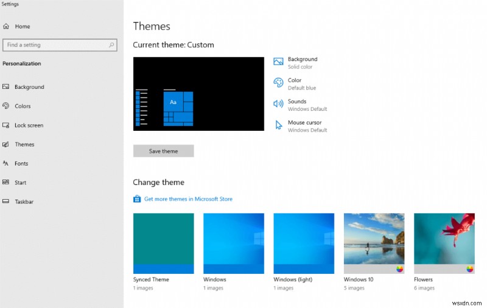487x308 pixels.
Task: Open Mouse cursor pointer icon
Action: 278,125
